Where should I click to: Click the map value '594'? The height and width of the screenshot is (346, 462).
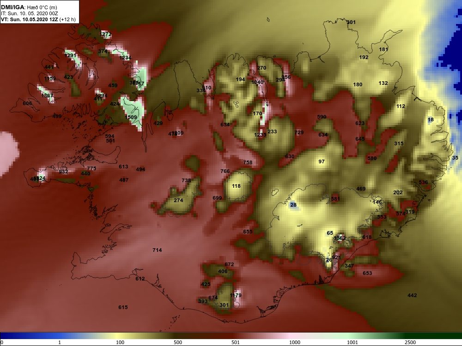[x=109, y=136]
